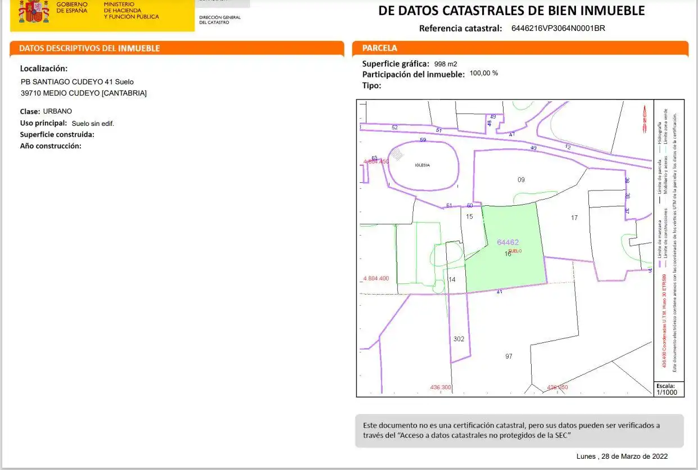
Task: Click the 'GOBIERNO DE ESPAÑA' text
Action: click(72, 8)
